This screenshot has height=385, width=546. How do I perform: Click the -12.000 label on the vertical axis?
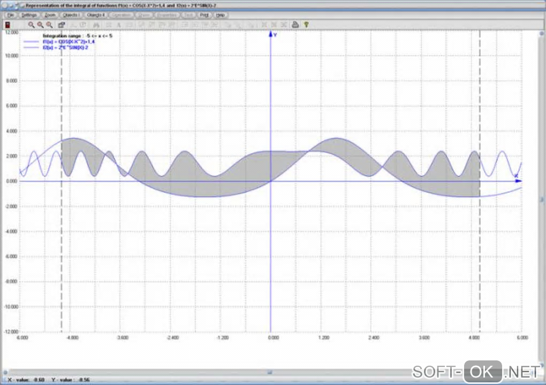(x=11, y=332)
